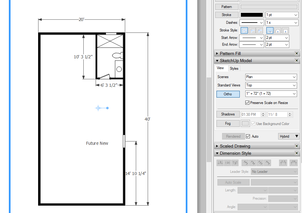The image size is (302, 213).
Task: Toggle the Shadows button
Action: [228, 114]
